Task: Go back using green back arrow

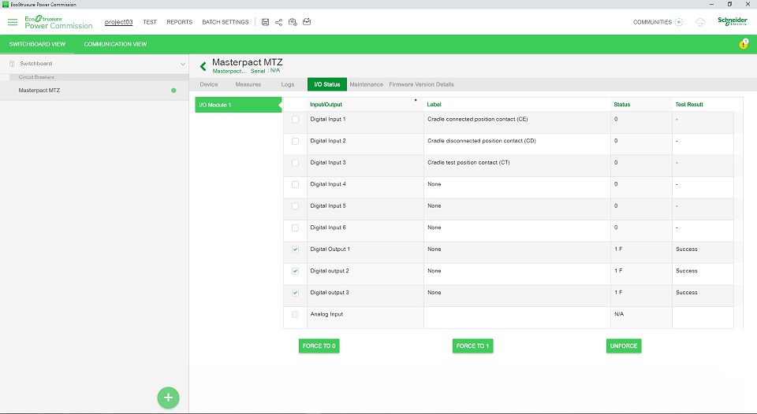Action: [203, 66]
